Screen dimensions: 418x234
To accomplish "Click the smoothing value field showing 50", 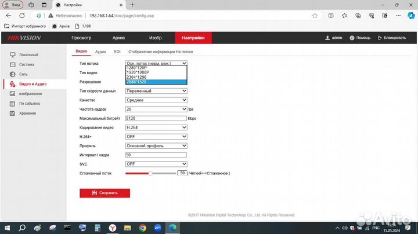I will (x=182, y=173).
